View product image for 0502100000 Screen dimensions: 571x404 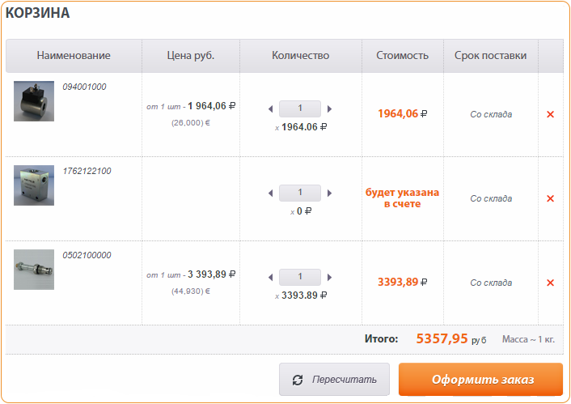[x=34, y=270]
